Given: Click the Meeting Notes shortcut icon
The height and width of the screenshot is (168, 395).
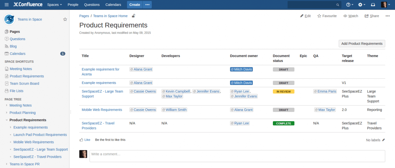Looking at the screenshot, I should click(7, 69).
